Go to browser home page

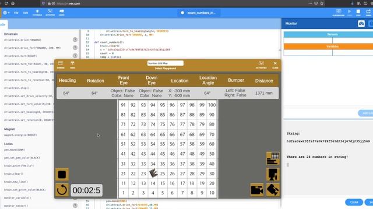[x=13, y=3]
